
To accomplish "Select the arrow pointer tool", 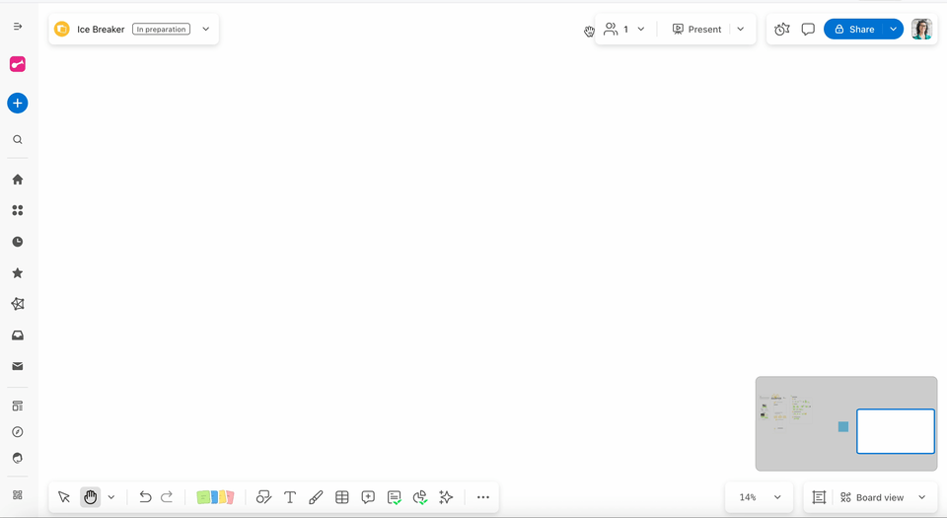I will [x=64, y=497].
